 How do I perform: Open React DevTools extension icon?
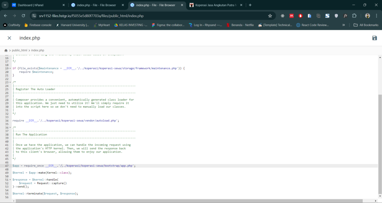click(x=283, y=16)
